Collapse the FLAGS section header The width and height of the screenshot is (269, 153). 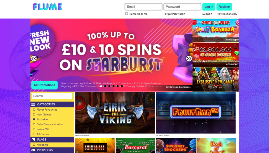tap(52, 139)
